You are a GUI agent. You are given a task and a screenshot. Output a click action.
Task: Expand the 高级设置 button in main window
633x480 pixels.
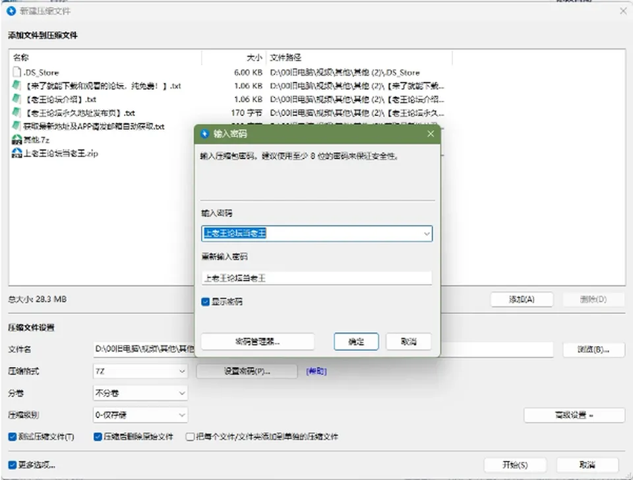coord(574,415)
